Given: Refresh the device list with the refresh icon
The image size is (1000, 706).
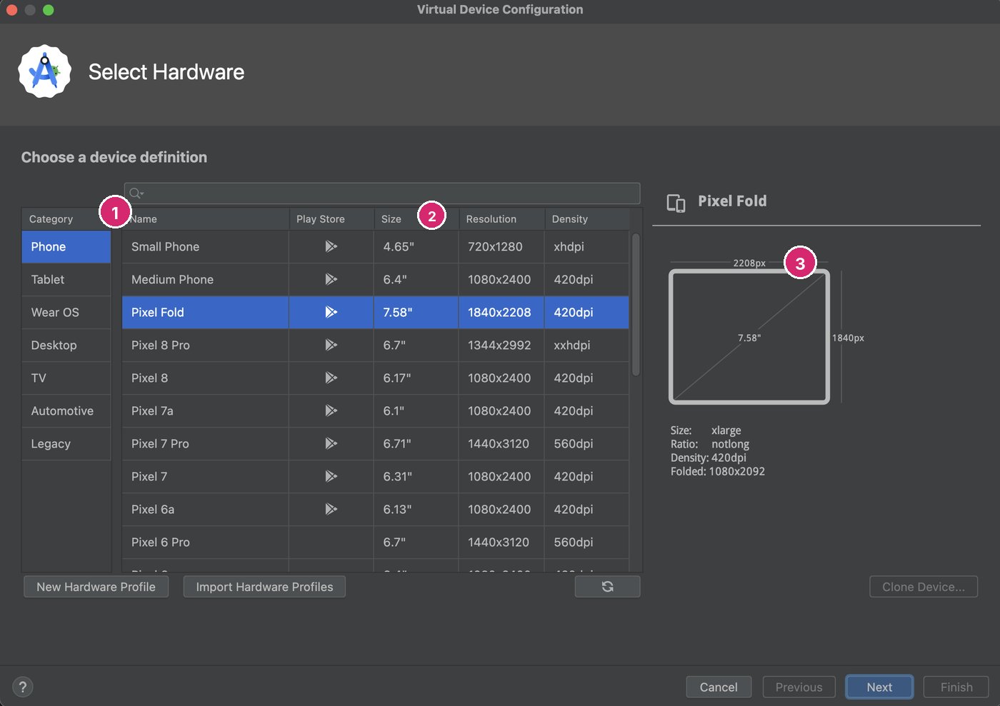Looking at the screenshot, I should tap(607, 587).
